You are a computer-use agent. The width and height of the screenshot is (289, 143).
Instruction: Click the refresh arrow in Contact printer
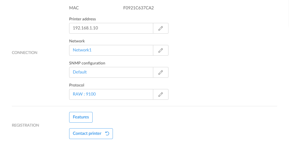pyautogui.click(x=107, y=134)
